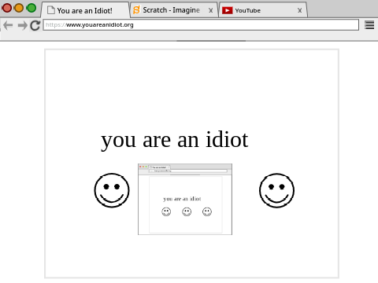Click the YouTube tab's red play favicon

(x=227, y=10)
